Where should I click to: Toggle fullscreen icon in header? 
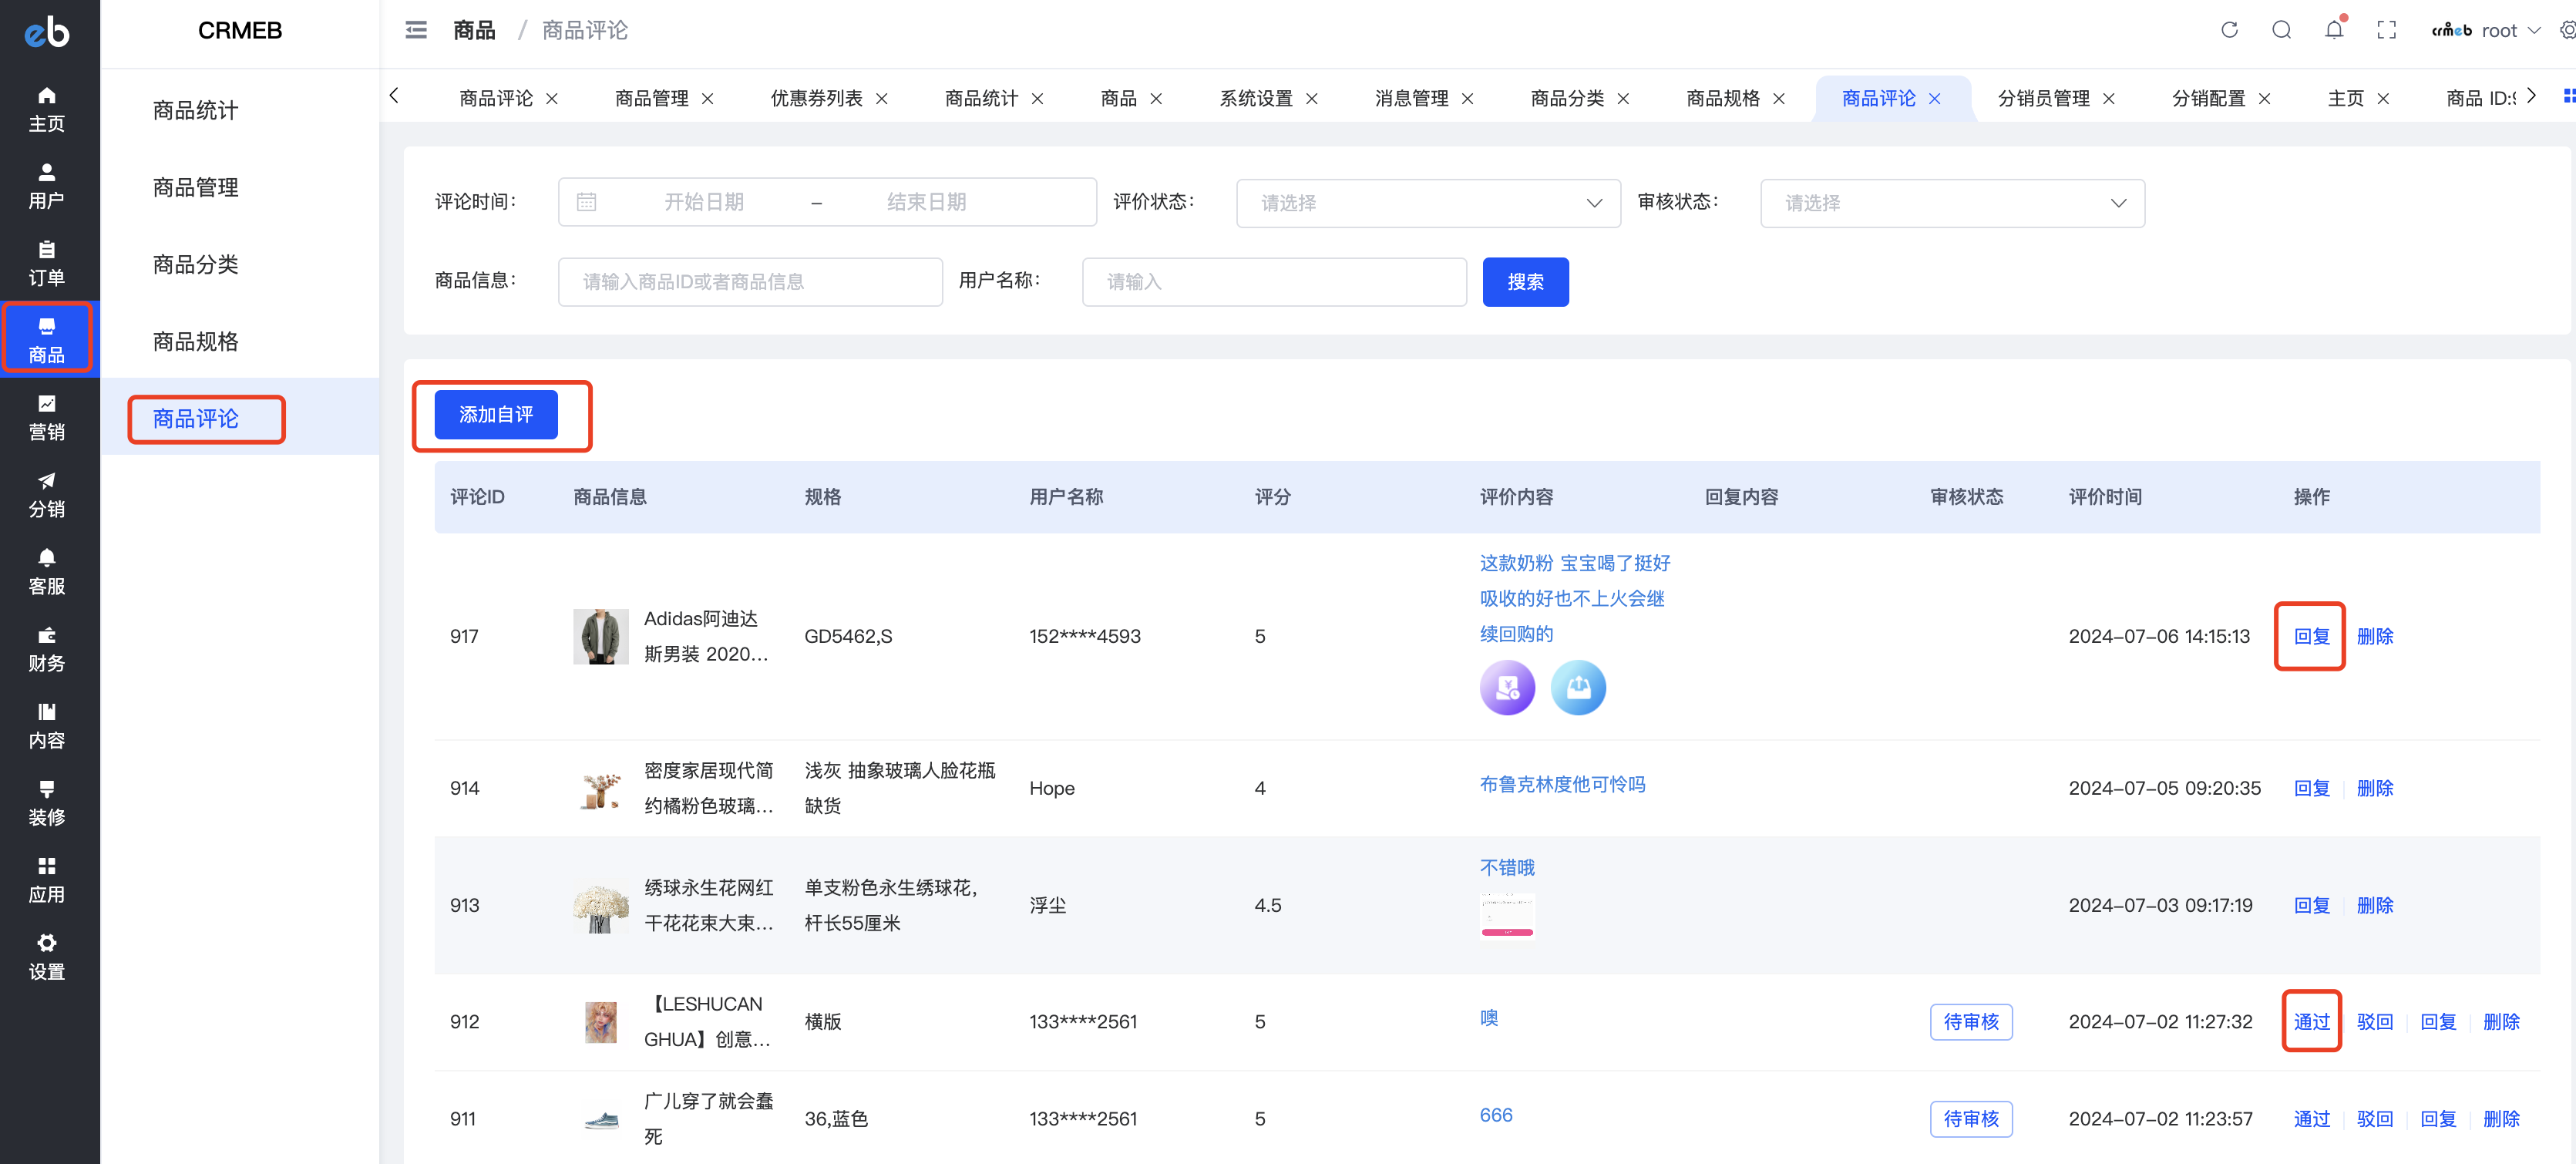[2386, 30]
